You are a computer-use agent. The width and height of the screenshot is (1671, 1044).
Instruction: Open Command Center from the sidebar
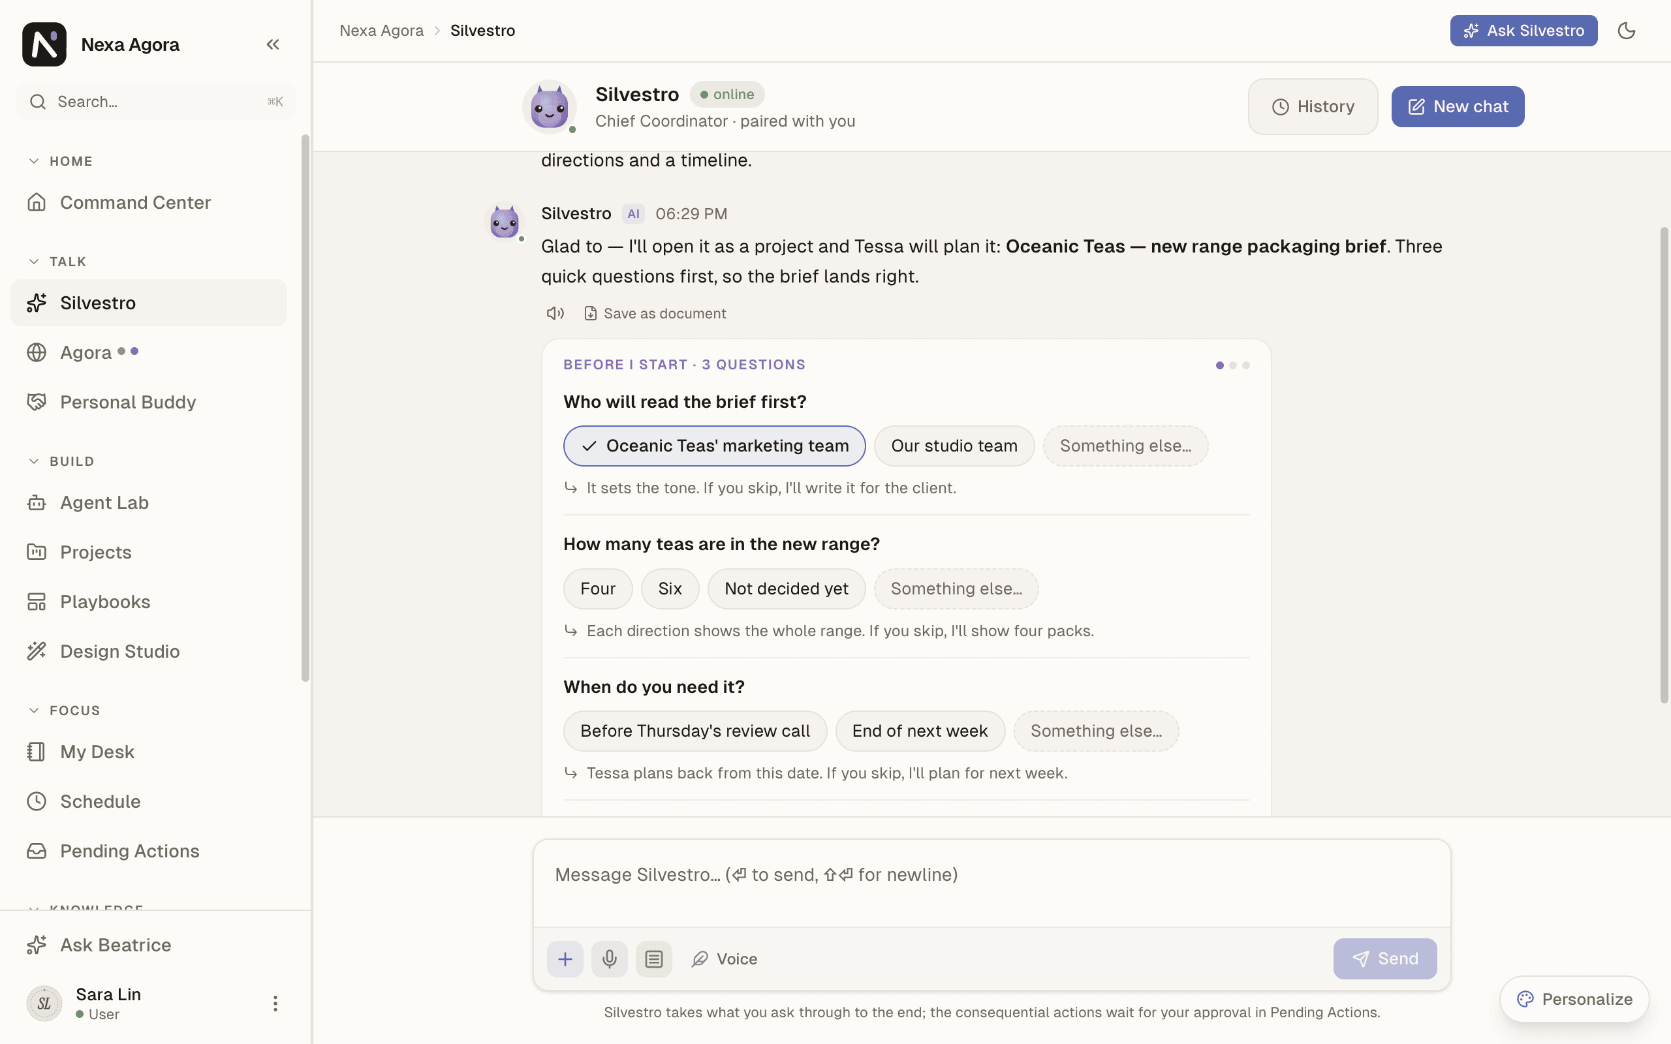(148, 202)
